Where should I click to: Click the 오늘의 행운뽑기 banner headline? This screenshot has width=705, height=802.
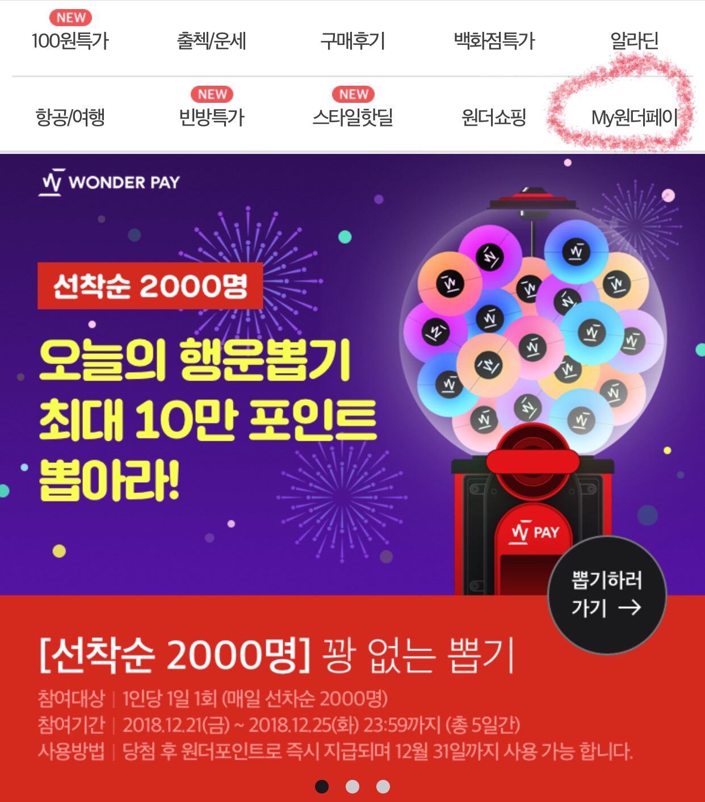point(195,360)
